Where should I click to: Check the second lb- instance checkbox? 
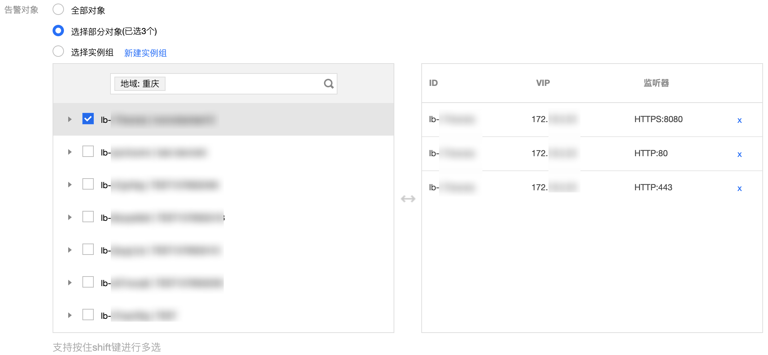click(x=88, y=152)
